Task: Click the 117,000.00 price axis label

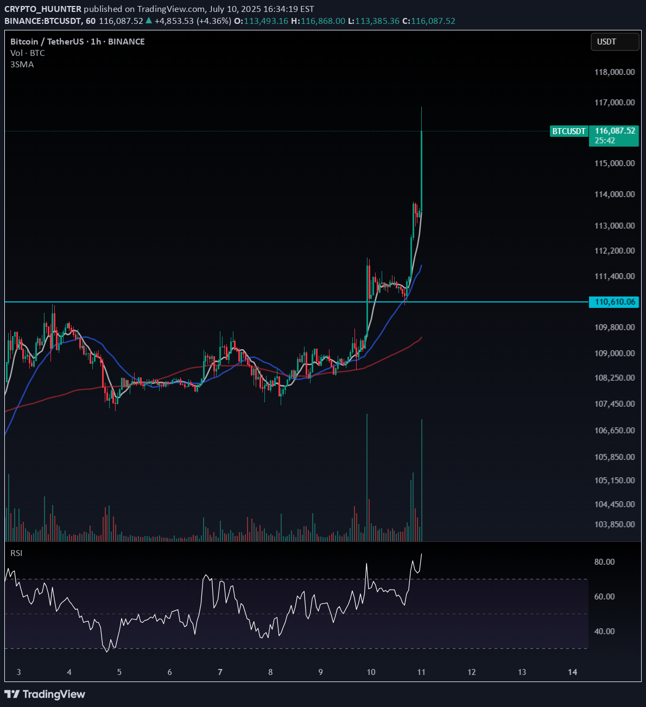Action: pos(615,102)
